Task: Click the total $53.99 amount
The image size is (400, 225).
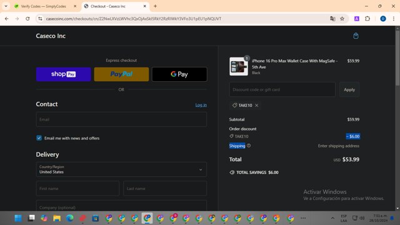Action: coord(351,159)
